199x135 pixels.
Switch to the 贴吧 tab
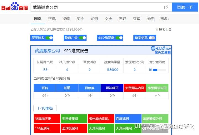click(x=122, y=19)
